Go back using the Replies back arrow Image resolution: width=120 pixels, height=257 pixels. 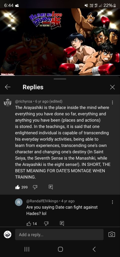8,87
